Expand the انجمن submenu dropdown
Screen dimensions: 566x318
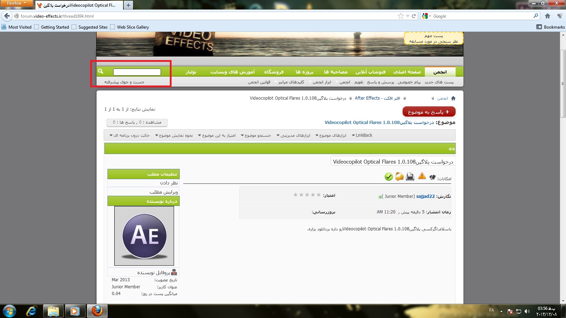point(343,82)
